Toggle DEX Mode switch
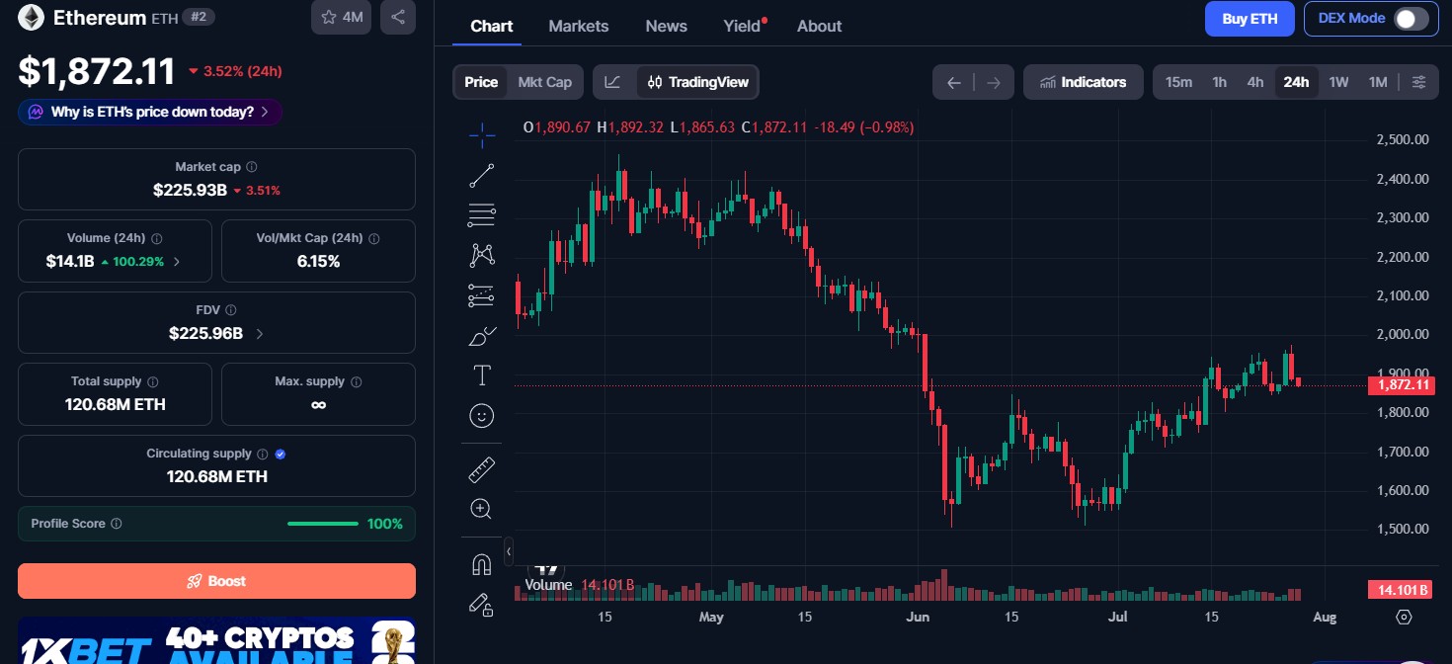This screenshot has width=1452, height=664. (x=1411, y=19)
